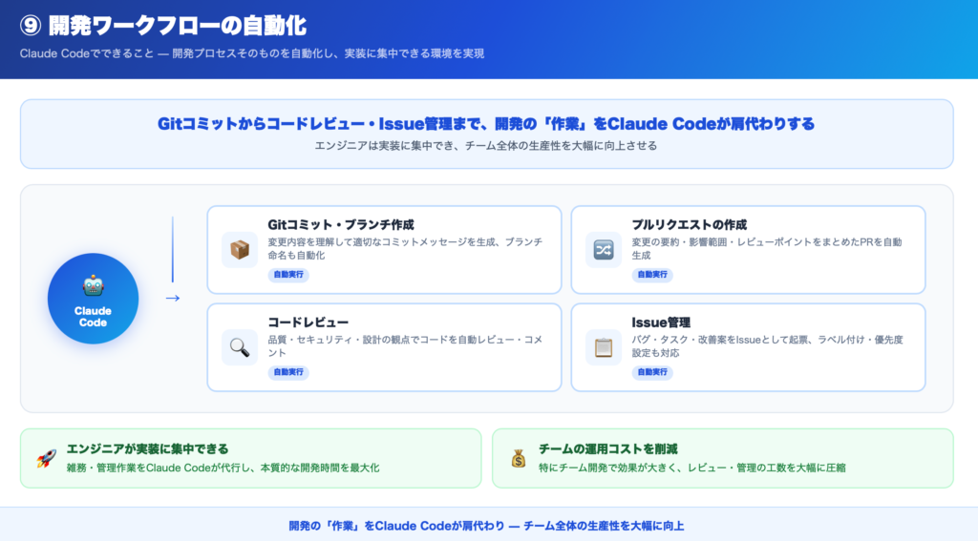978x541 pixels.
Task: Select the コードレビュー card heading
Action: [308, 322]
